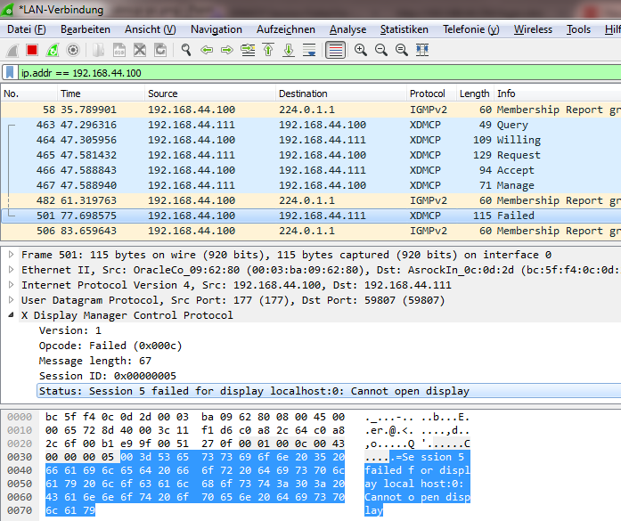Click hex dump offset row 0000
621x521 pixels.
click(x=20, y=417)
